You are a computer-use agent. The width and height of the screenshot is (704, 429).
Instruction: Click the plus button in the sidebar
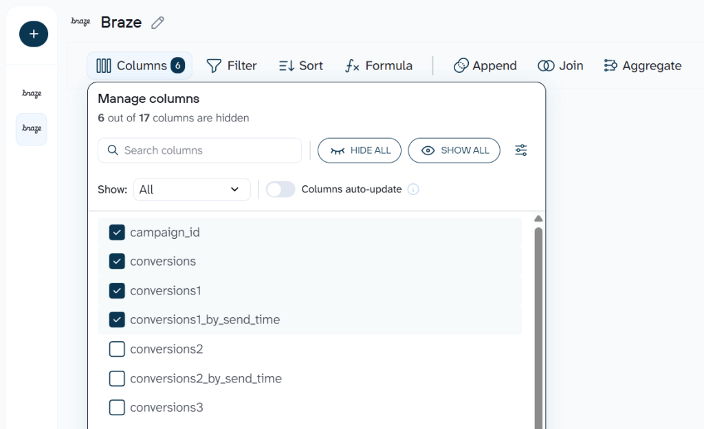click(x=33, y=34)
